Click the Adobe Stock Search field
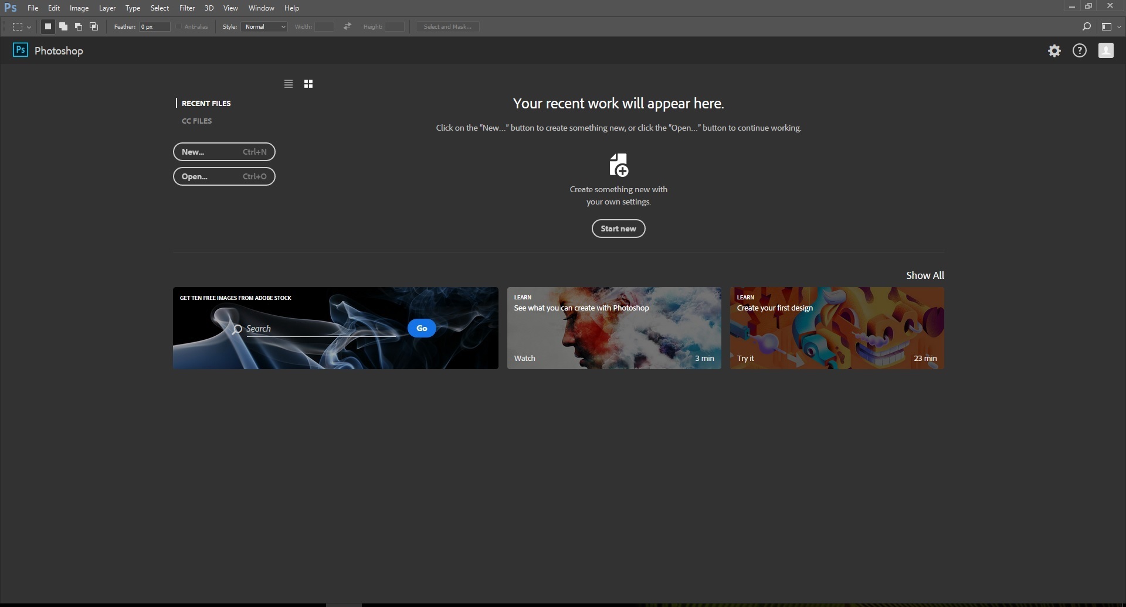Image resolution: width=1126 pixels, height=607 pixels. click(x=321, y=329)
